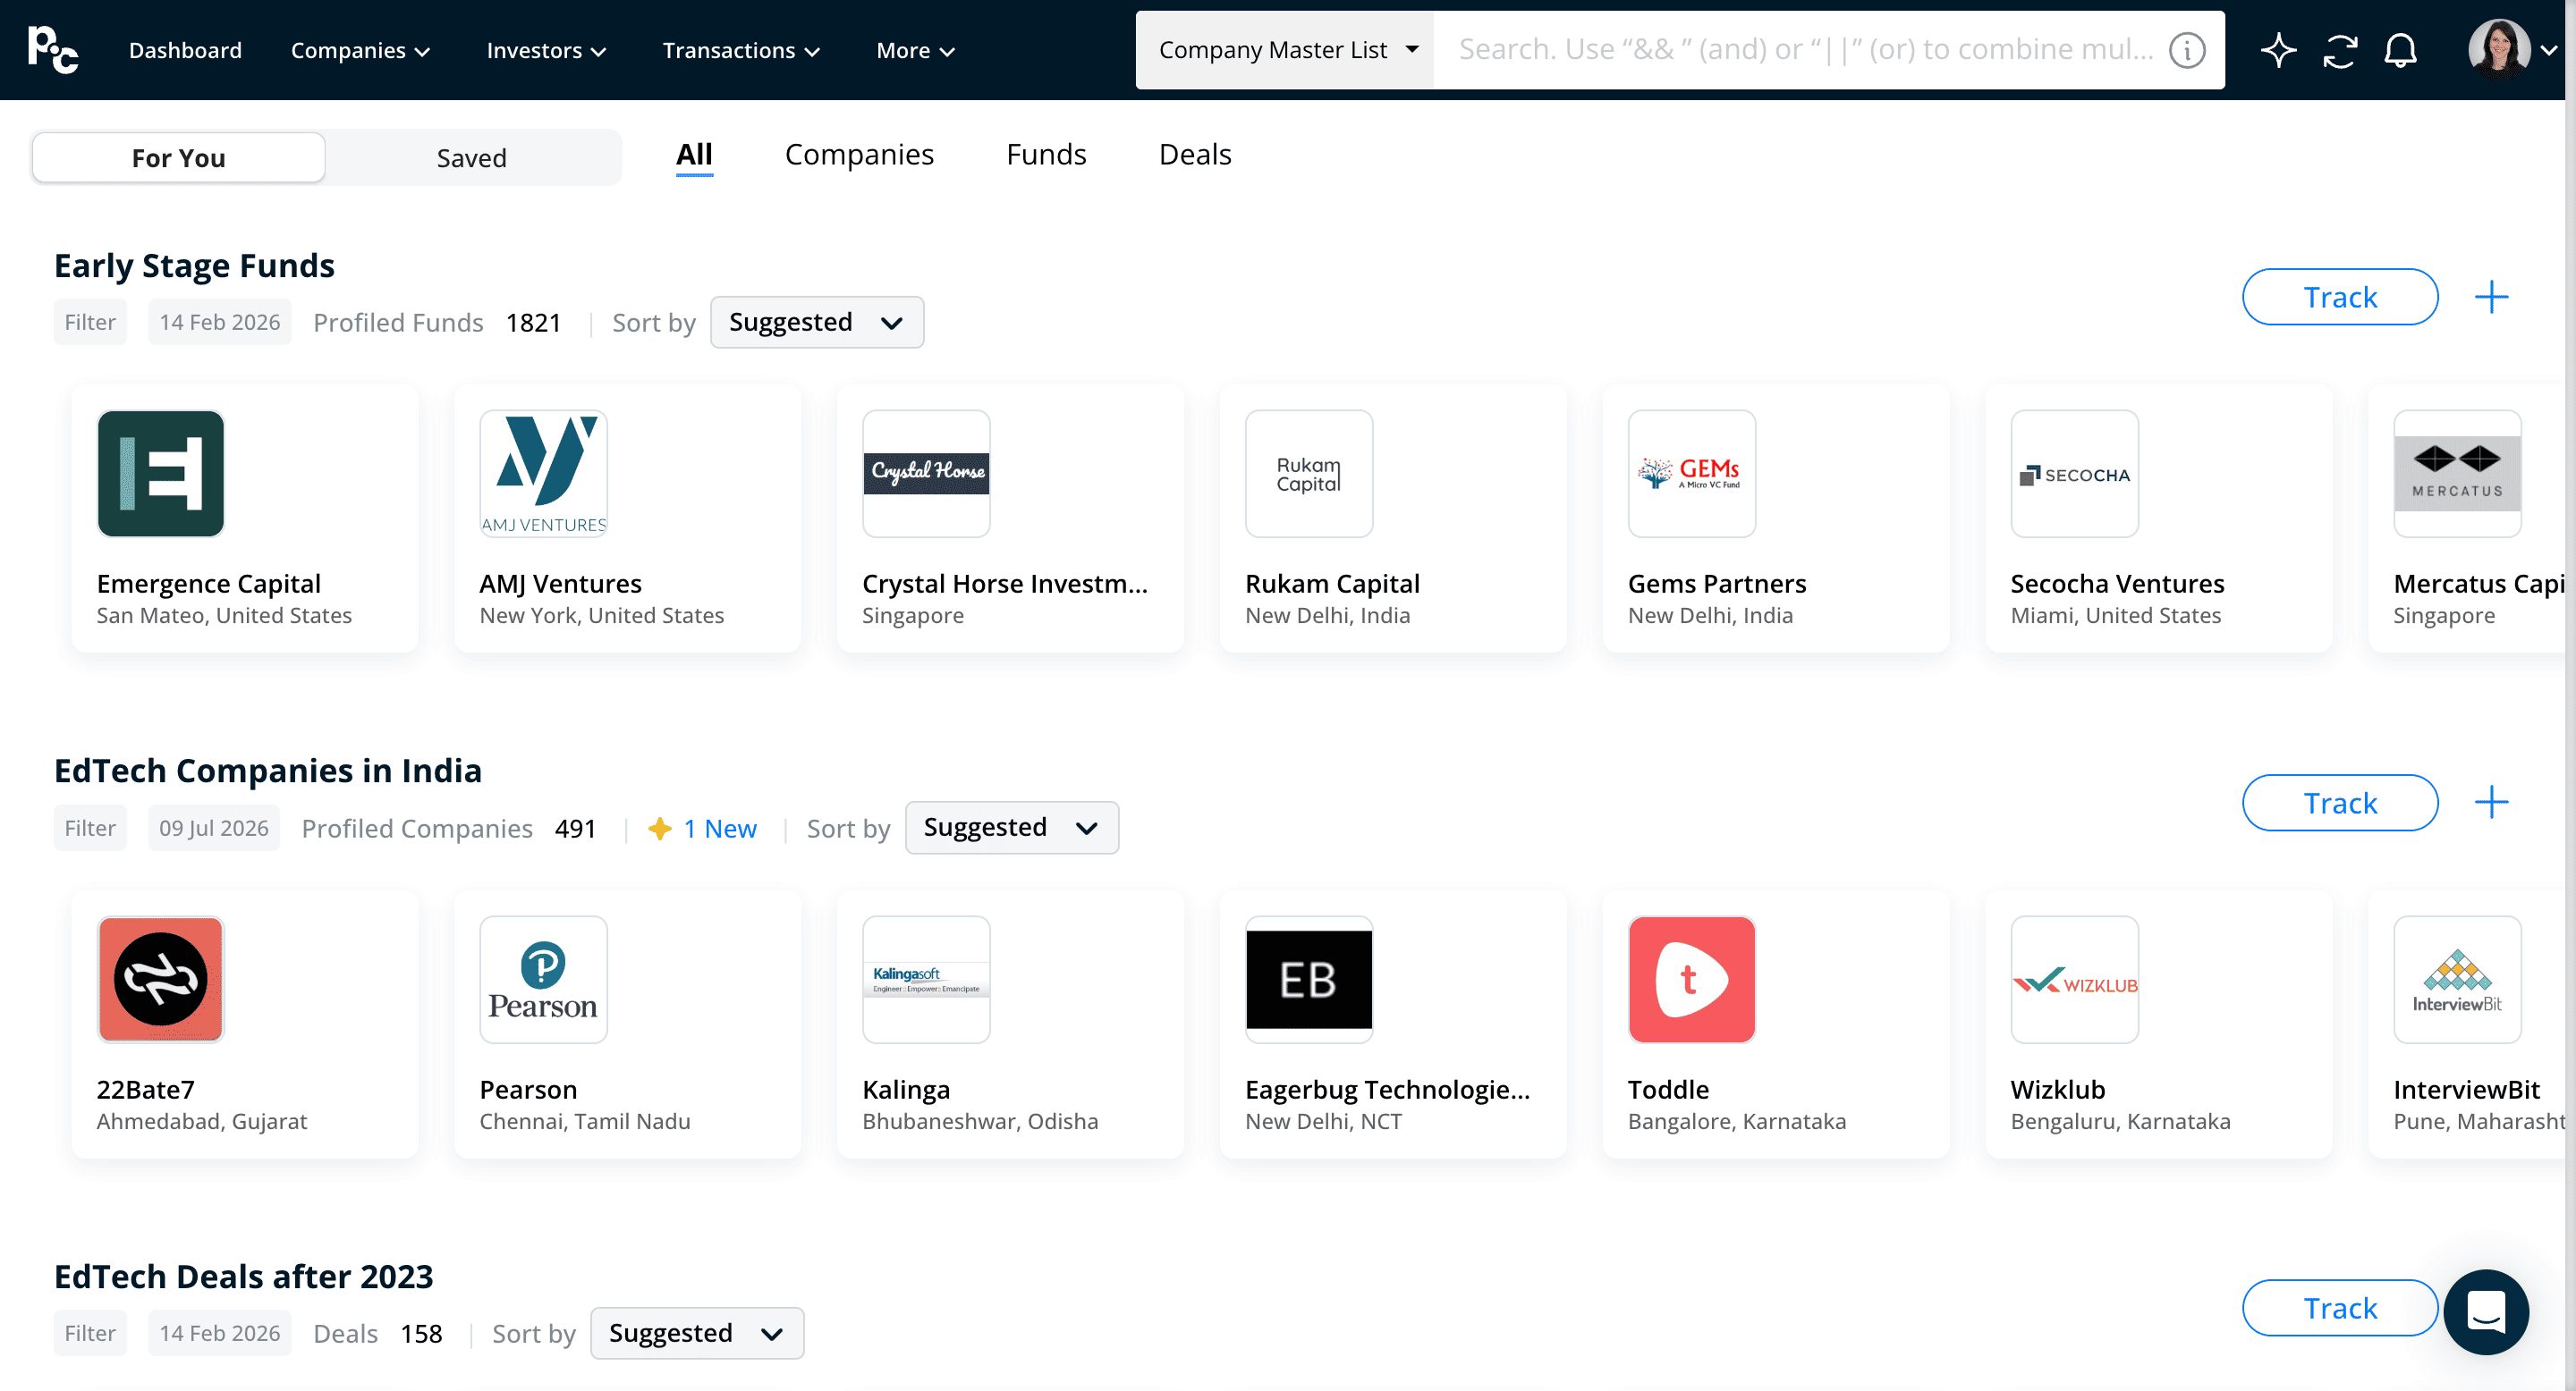2576x1391 pixels.
Task: Click the search input field
Action: coord(1807,50)
